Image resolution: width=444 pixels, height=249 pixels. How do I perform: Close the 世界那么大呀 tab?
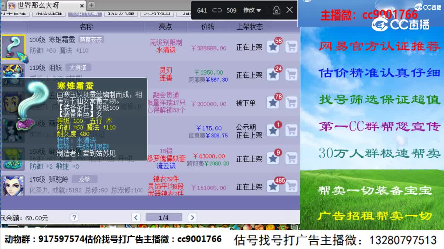[82, 6]
